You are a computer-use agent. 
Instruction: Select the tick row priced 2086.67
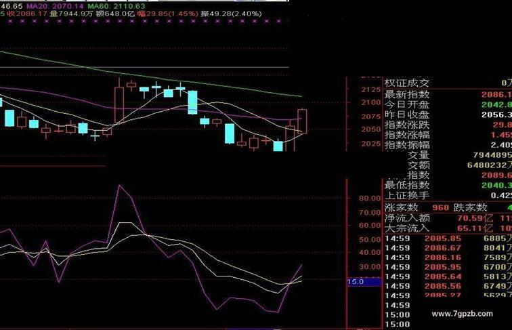pyautogui.click(x=448, y=248)
